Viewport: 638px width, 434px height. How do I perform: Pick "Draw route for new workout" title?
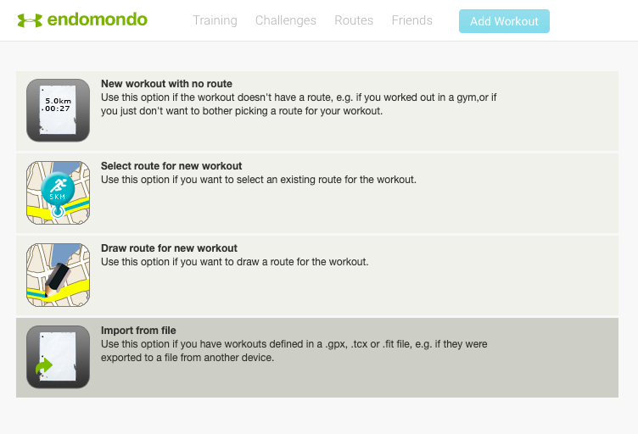click(169, 248)
